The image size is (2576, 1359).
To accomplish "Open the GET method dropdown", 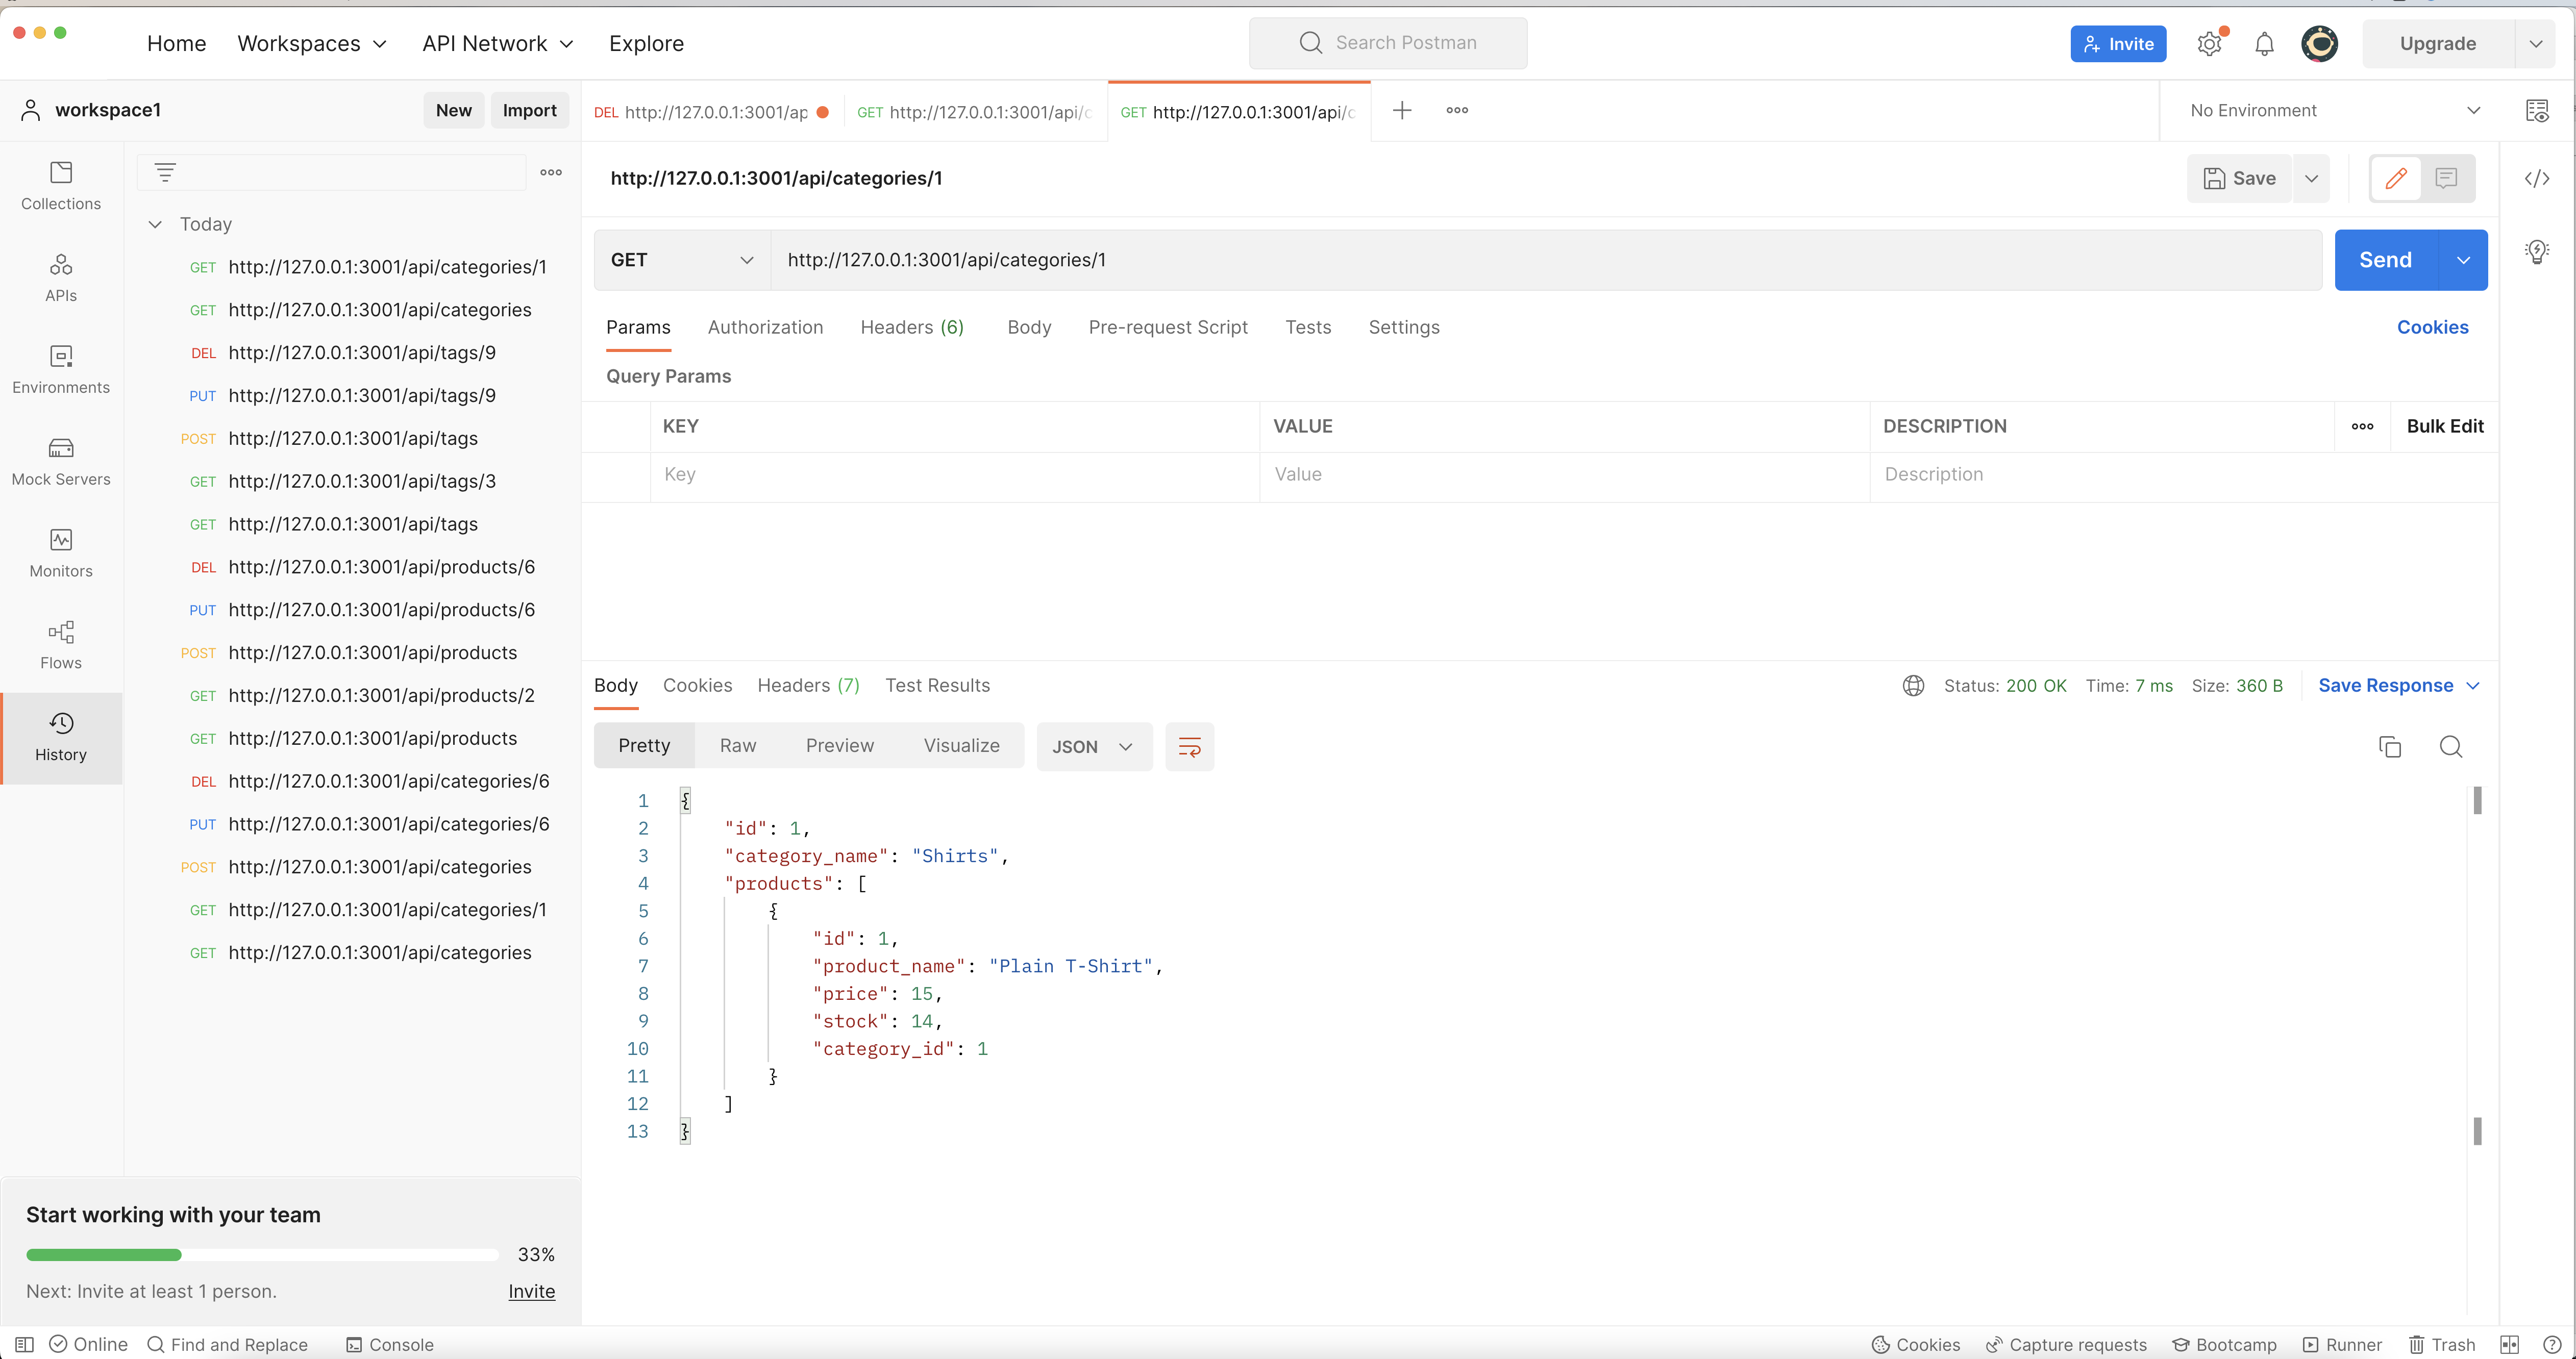I will click(x=680, y=260).
